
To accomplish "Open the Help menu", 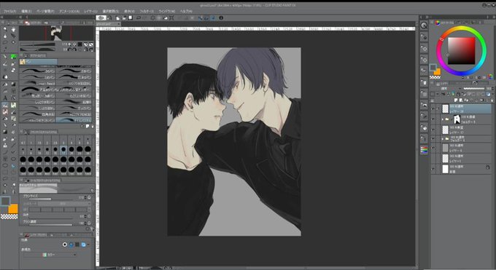I will pyautogui.click(x=186, y=11).
